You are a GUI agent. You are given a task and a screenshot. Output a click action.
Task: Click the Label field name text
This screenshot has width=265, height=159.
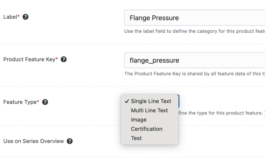click(10, 17)
